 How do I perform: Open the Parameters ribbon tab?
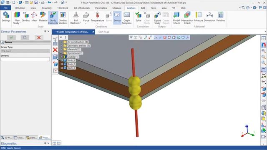[x=101, y=8]
